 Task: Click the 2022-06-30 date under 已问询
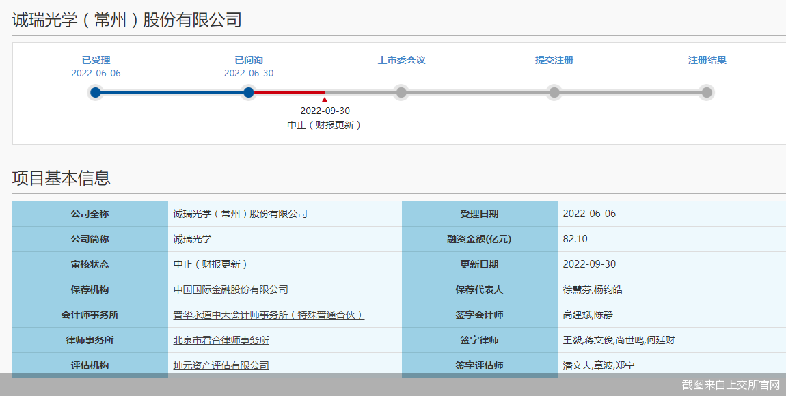(249, 73)
